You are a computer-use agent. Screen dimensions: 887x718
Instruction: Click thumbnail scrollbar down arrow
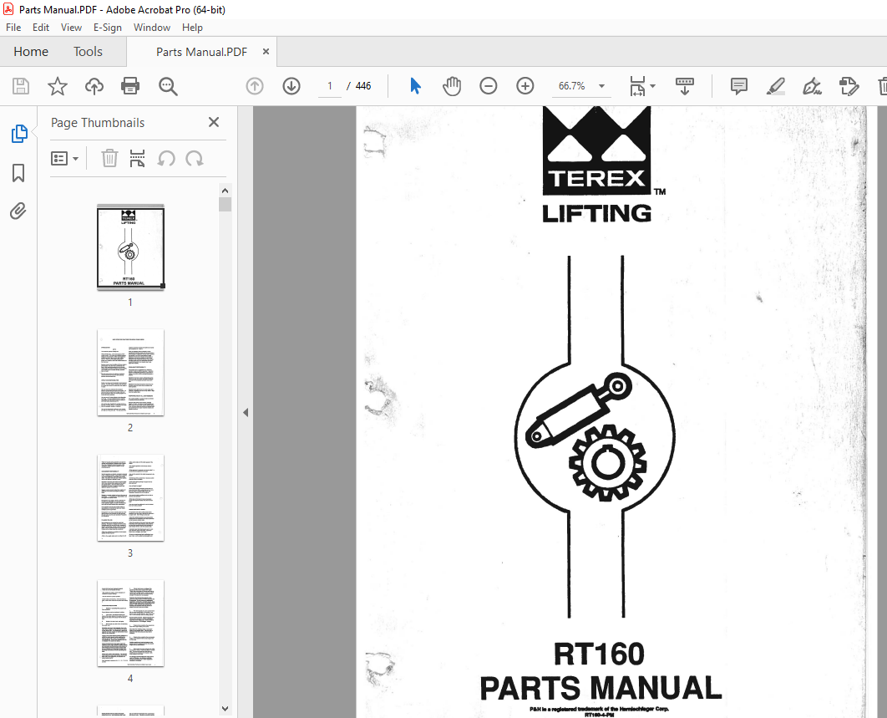click(226, 708)
